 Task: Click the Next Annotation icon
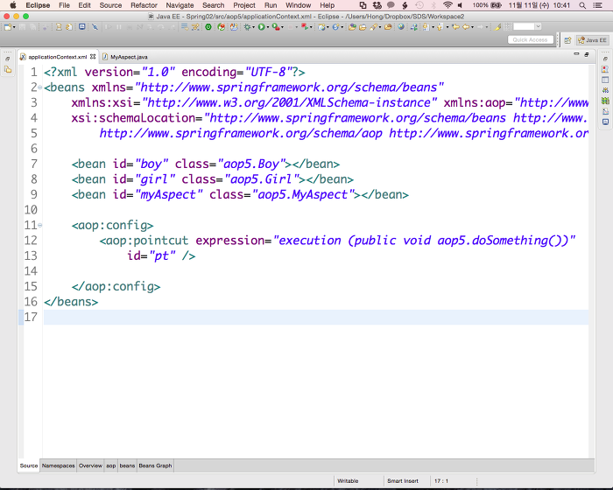click(x=426, y=27)
